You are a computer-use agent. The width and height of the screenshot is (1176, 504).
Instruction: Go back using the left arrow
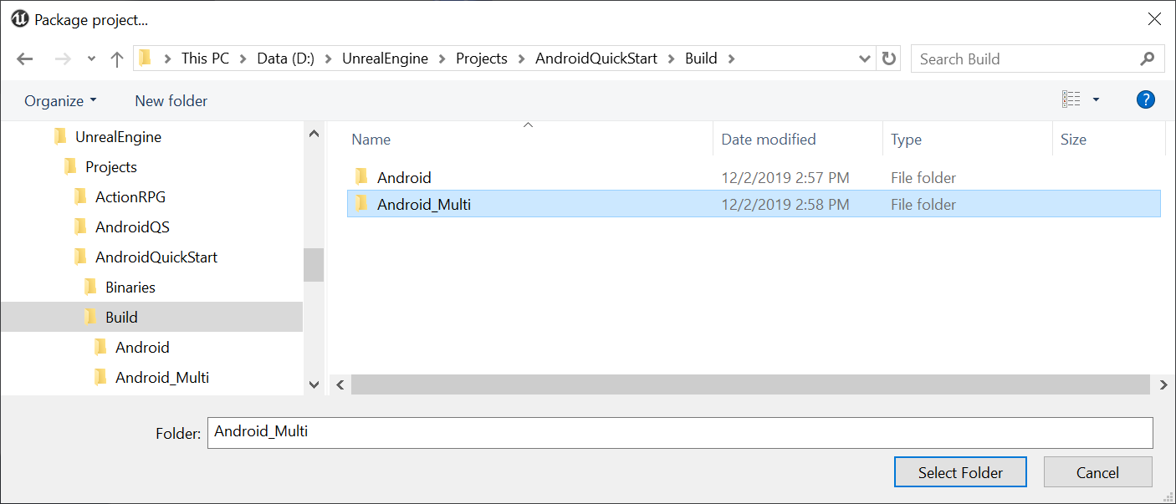[25, 59]
